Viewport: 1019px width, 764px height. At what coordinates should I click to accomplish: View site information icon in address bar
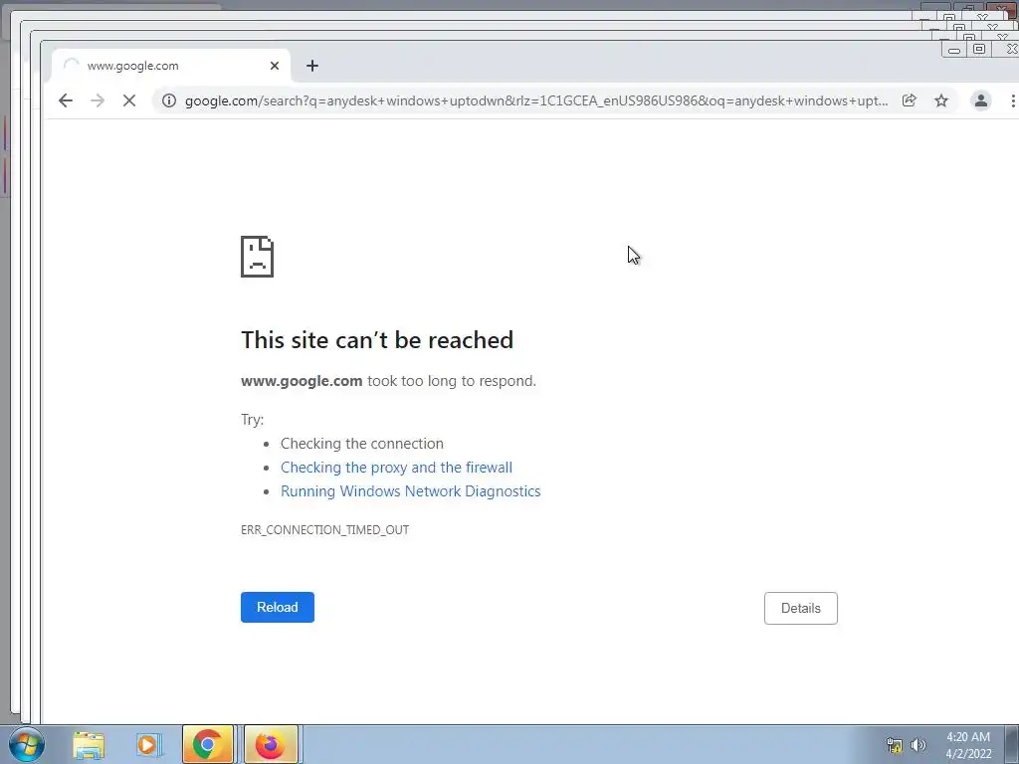click(169, 100)
